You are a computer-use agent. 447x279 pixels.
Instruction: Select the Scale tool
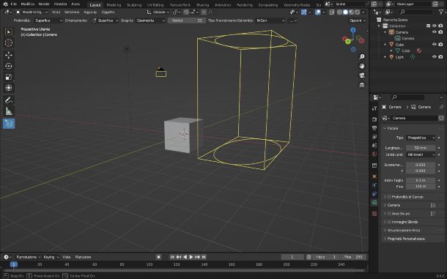pos(9,77)
